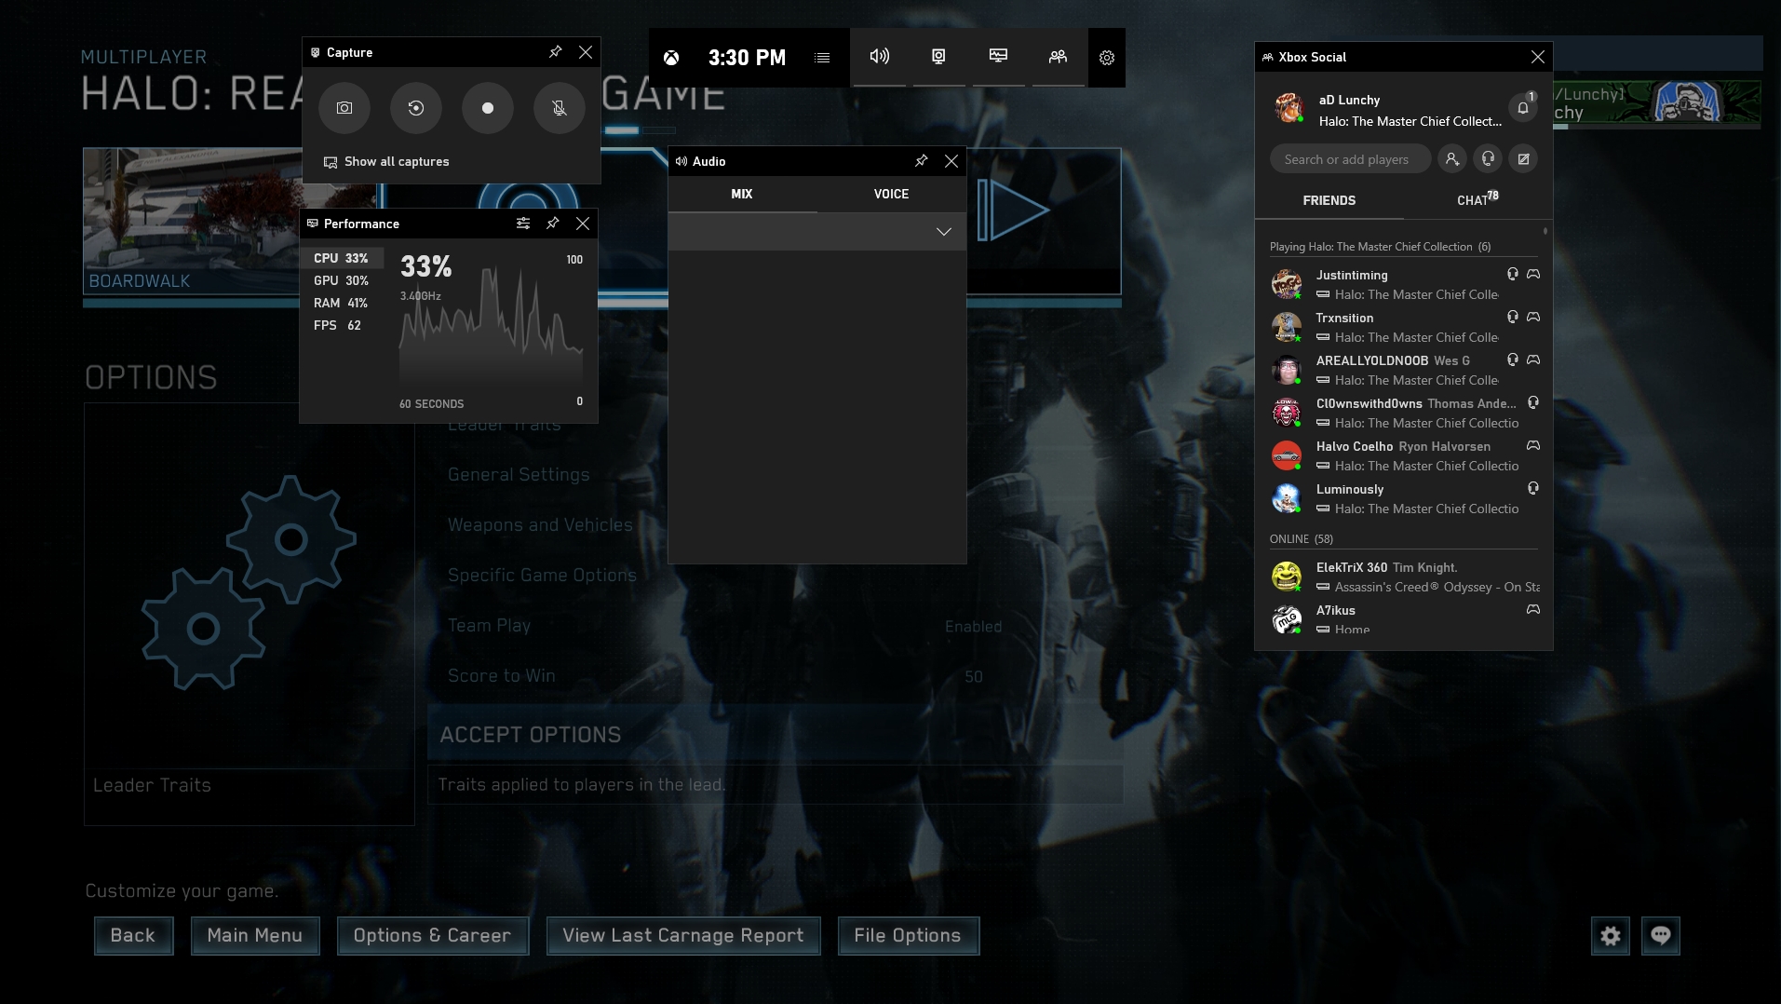The image size is (1781, 1004).
Task: Pin the Performance widget
Action: pyautogui.click(x=553, y=224)
